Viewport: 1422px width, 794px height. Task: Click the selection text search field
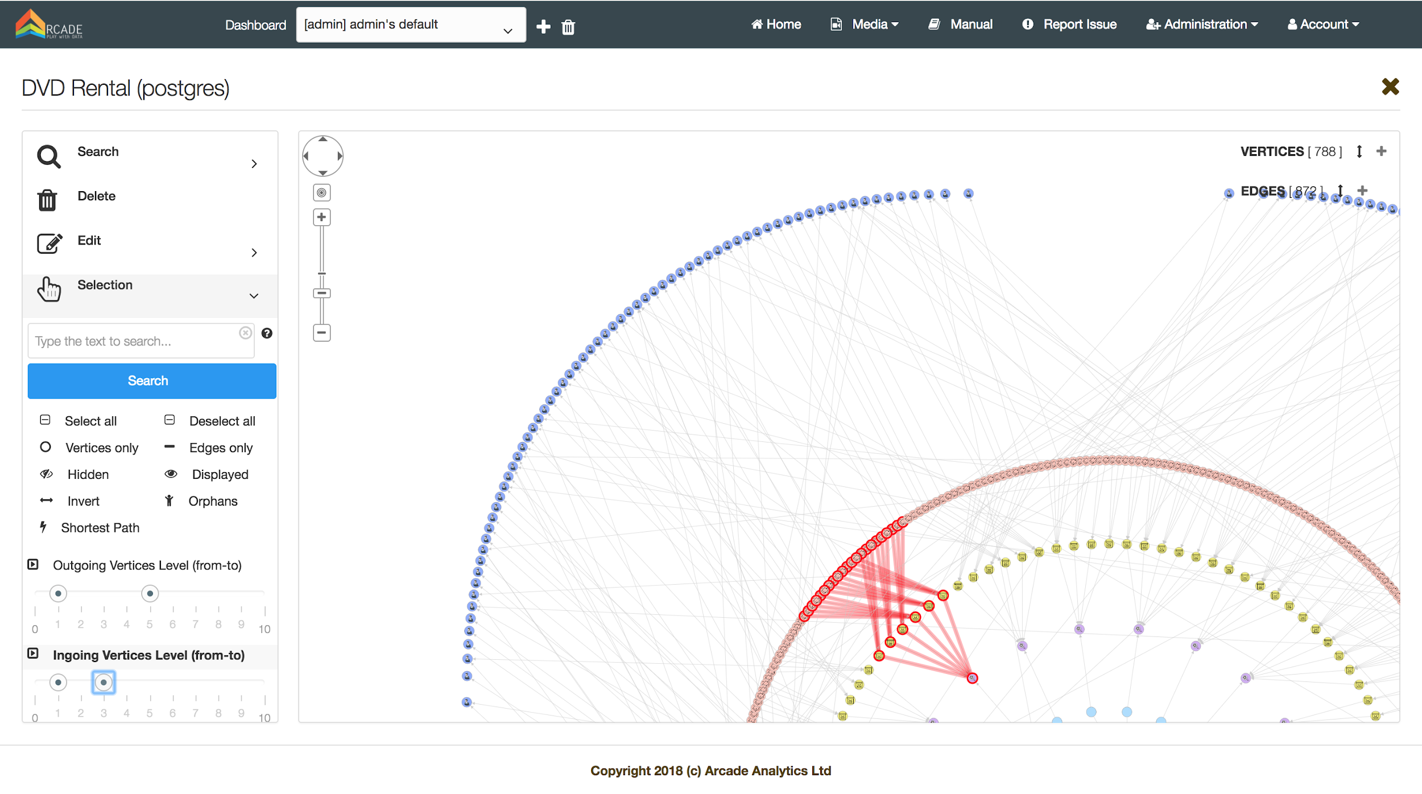[x=134, y=341]
